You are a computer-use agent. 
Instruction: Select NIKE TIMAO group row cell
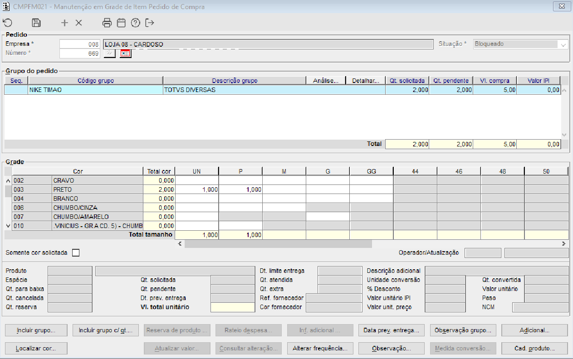pos(96,90)
